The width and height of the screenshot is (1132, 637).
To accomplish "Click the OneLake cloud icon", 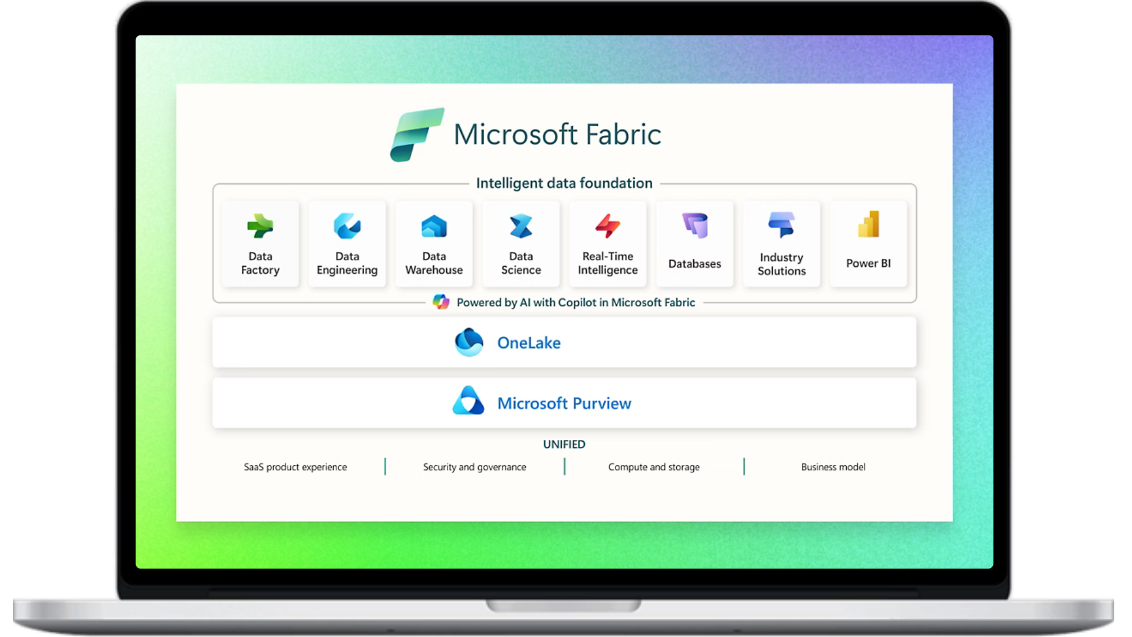I will [x=469, y=342].
